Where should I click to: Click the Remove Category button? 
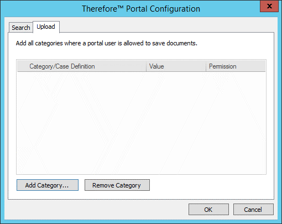117,185
